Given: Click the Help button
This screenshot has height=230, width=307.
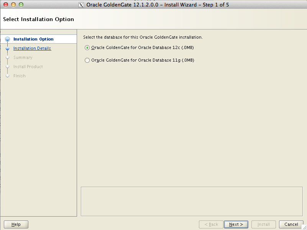Looking at the screenshot, I should click(x=16, y=224).
